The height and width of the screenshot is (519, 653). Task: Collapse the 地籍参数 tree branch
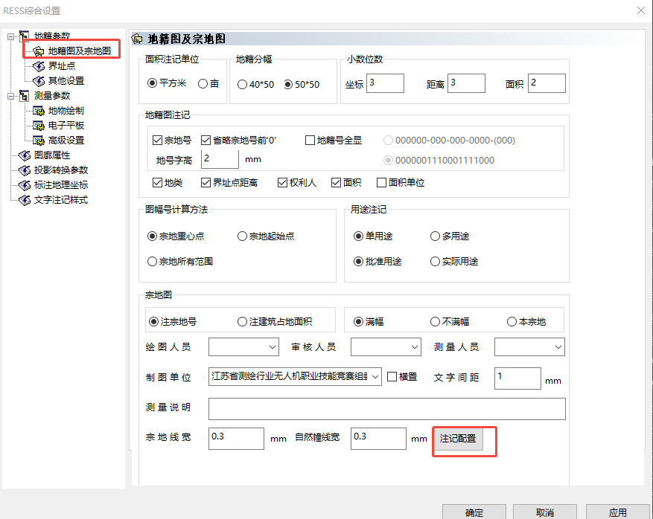pos(11,36)
